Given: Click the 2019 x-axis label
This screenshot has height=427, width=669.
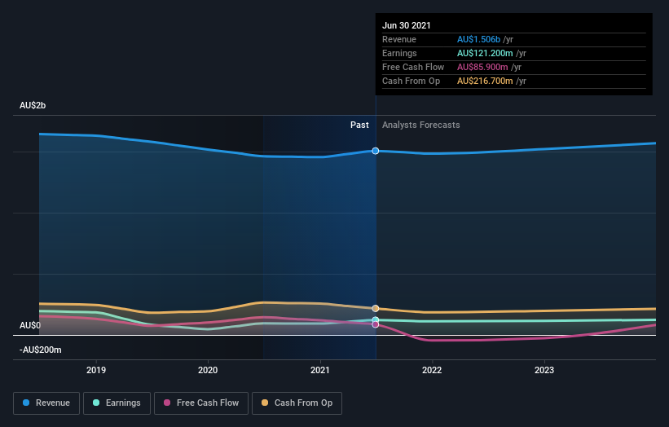Looking at the screenshot, I should pos(96,370).
